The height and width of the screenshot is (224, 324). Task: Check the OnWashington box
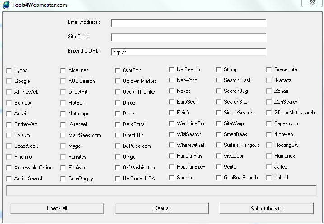[117, 168]
